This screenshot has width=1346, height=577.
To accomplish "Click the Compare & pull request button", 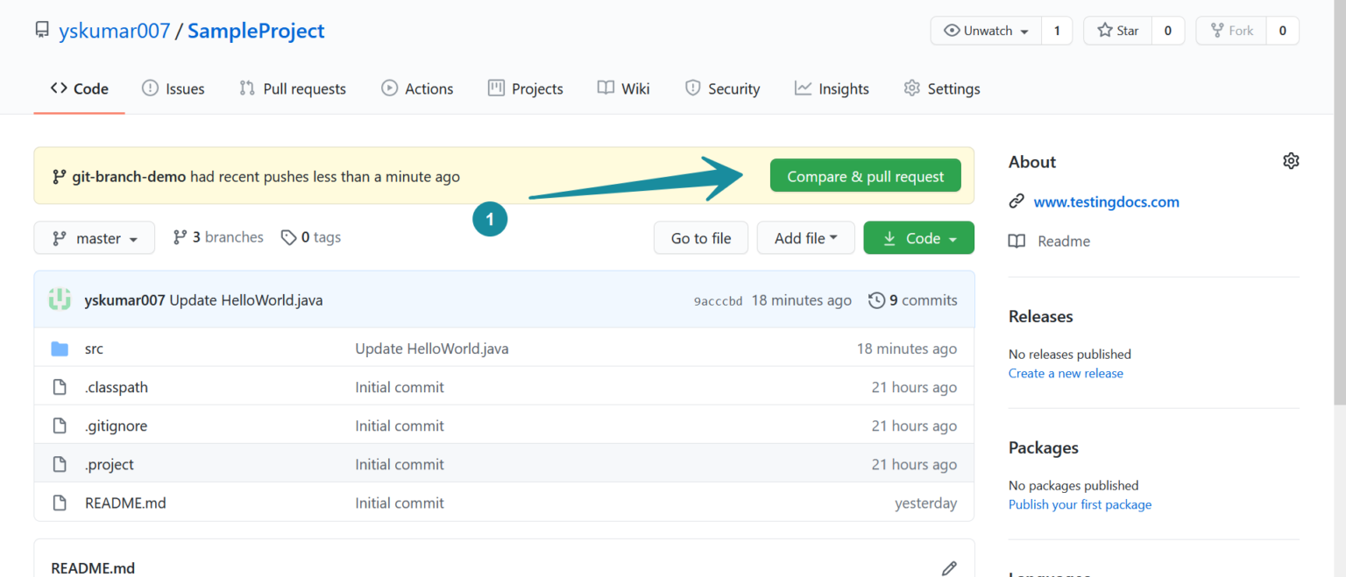I will pyautogui.click(x=864, y=175).
